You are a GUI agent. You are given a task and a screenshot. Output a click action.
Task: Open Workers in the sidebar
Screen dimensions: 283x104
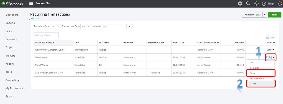coord(10,55)
